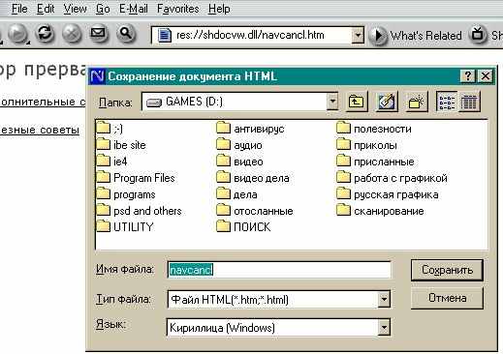Click the Кириллица (Windows) language field
Viewport: 503px width, 354px height.
click(278, 328)
